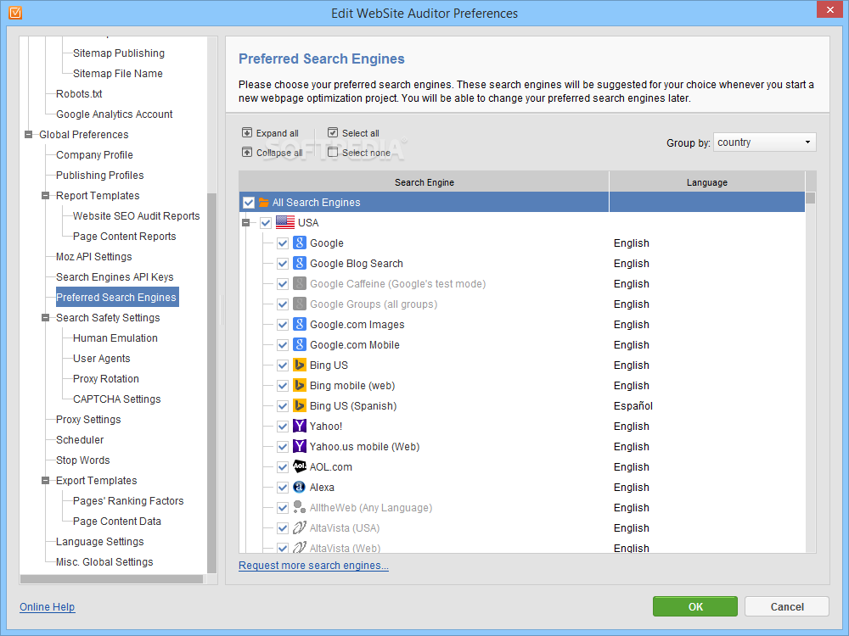849x636 pixels.
Task: Toggle the Google Caffeine checkbox
Action: click(x=283, y=284)
